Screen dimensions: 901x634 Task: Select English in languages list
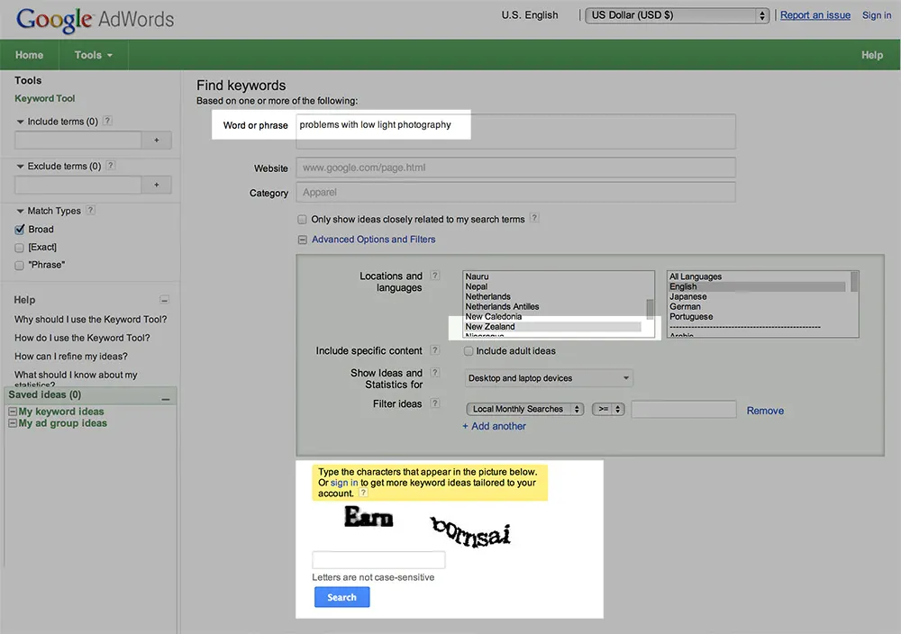click(x=757, y=286)
